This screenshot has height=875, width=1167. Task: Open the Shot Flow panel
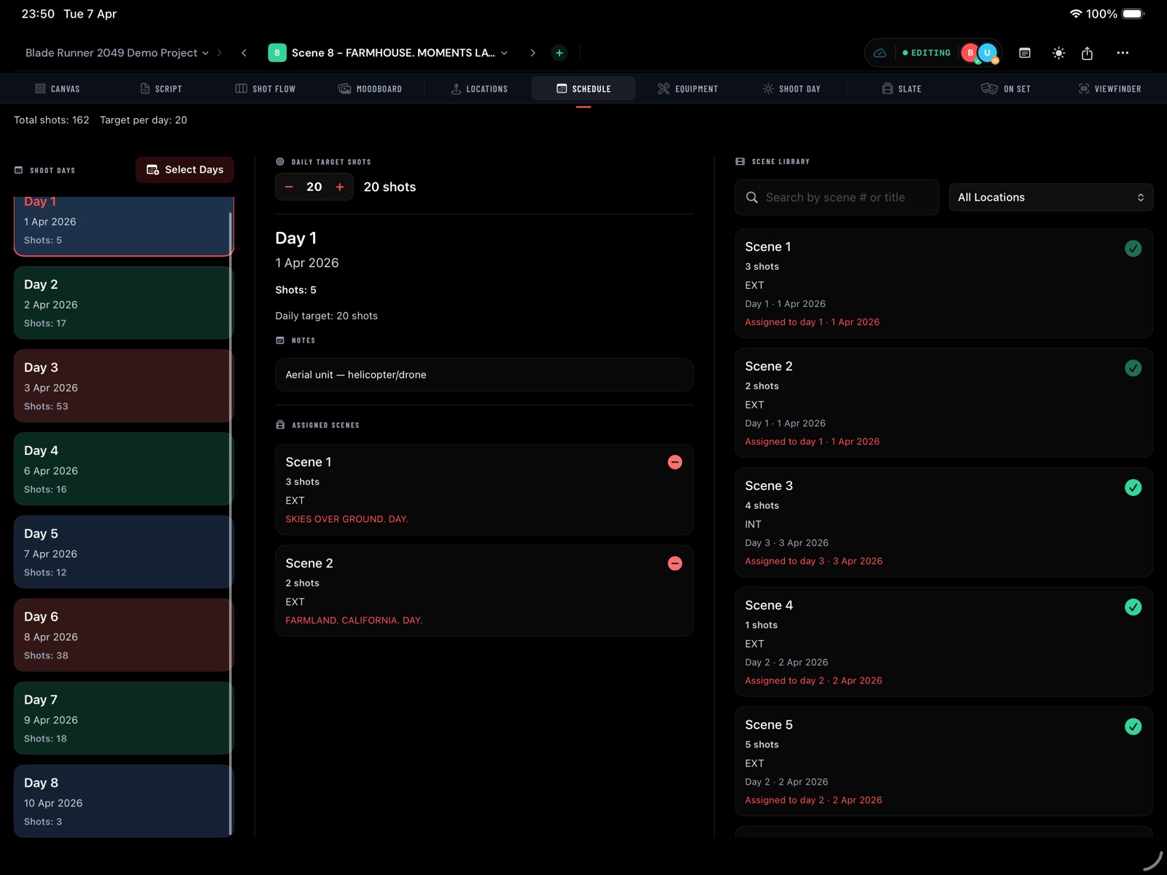point(265,88)
